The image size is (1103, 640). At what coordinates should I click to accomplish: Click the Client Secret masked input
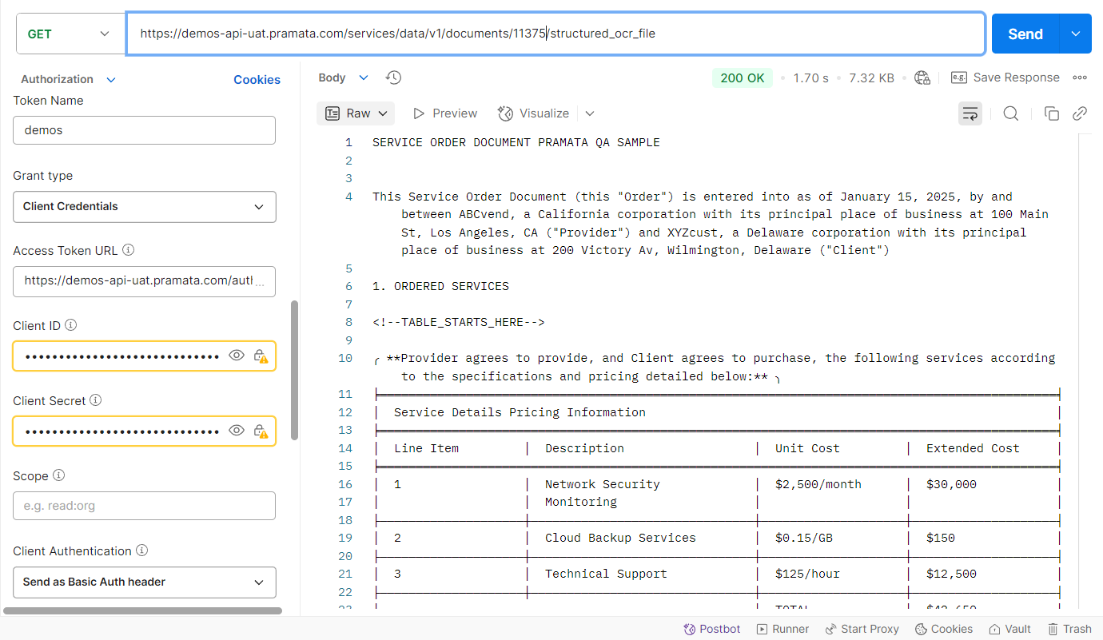tap(122, 431)
